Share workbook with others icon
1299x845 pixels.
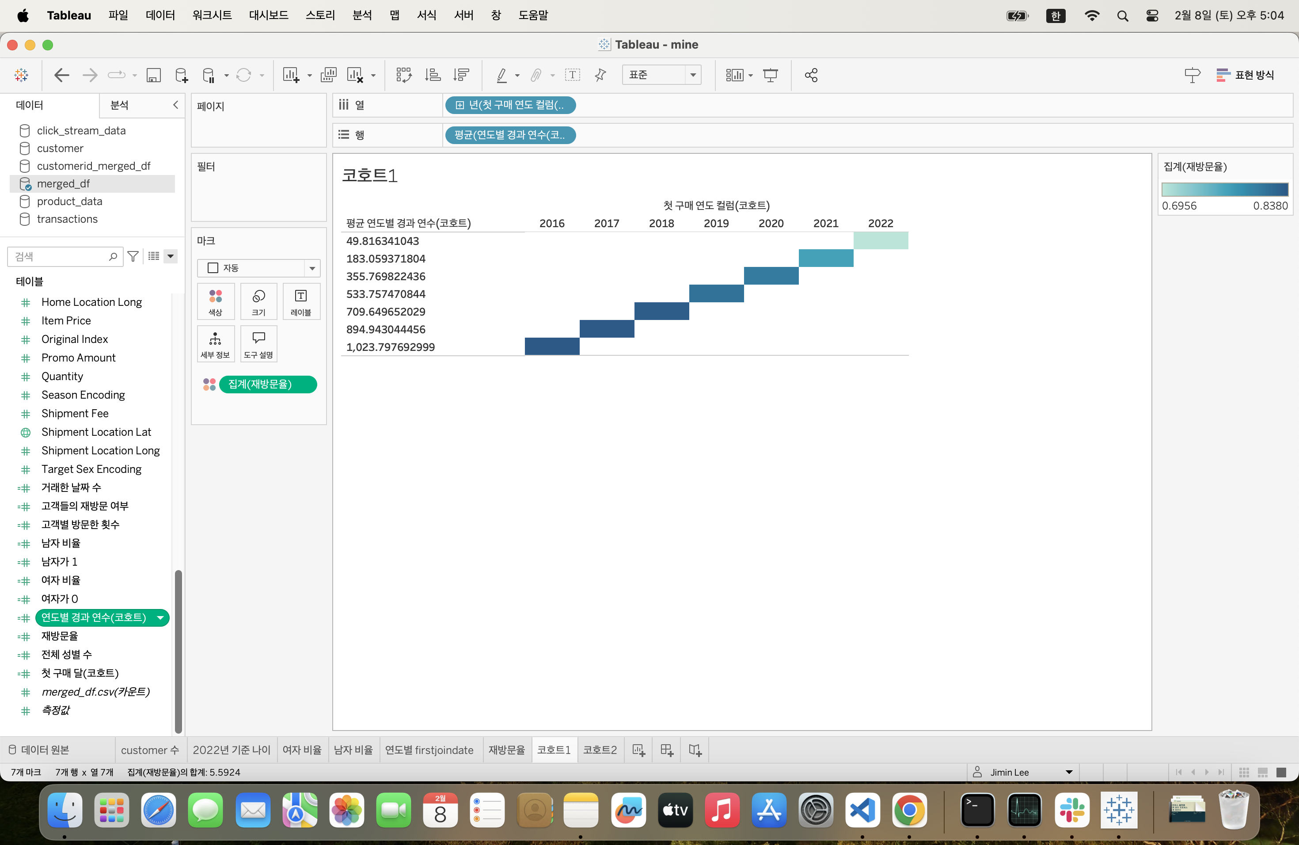(x=811, y=75)
